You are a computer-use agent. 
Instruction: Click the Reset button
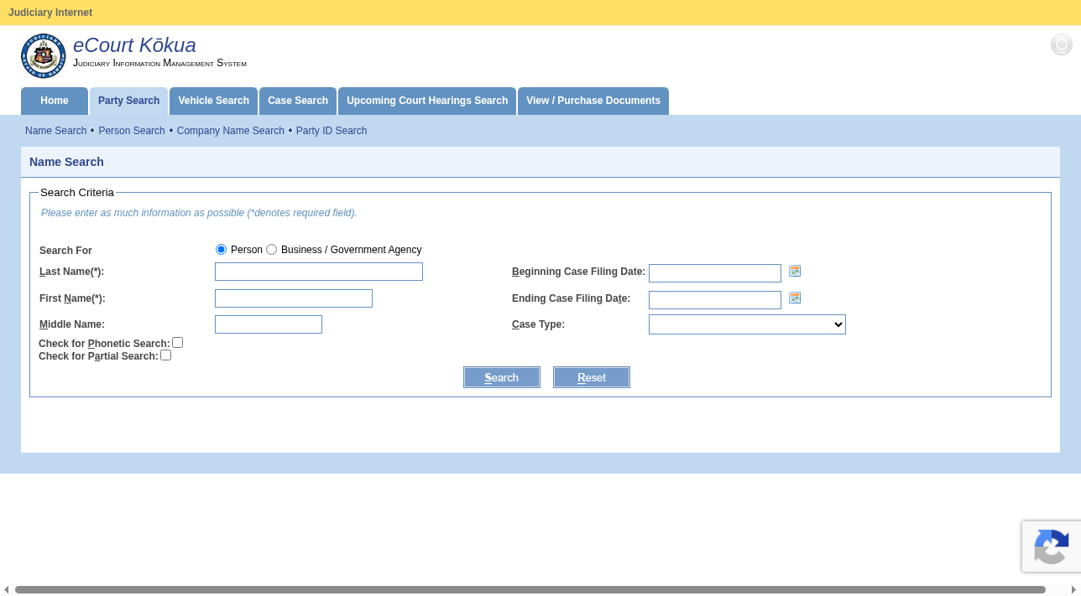click(592, 377)
